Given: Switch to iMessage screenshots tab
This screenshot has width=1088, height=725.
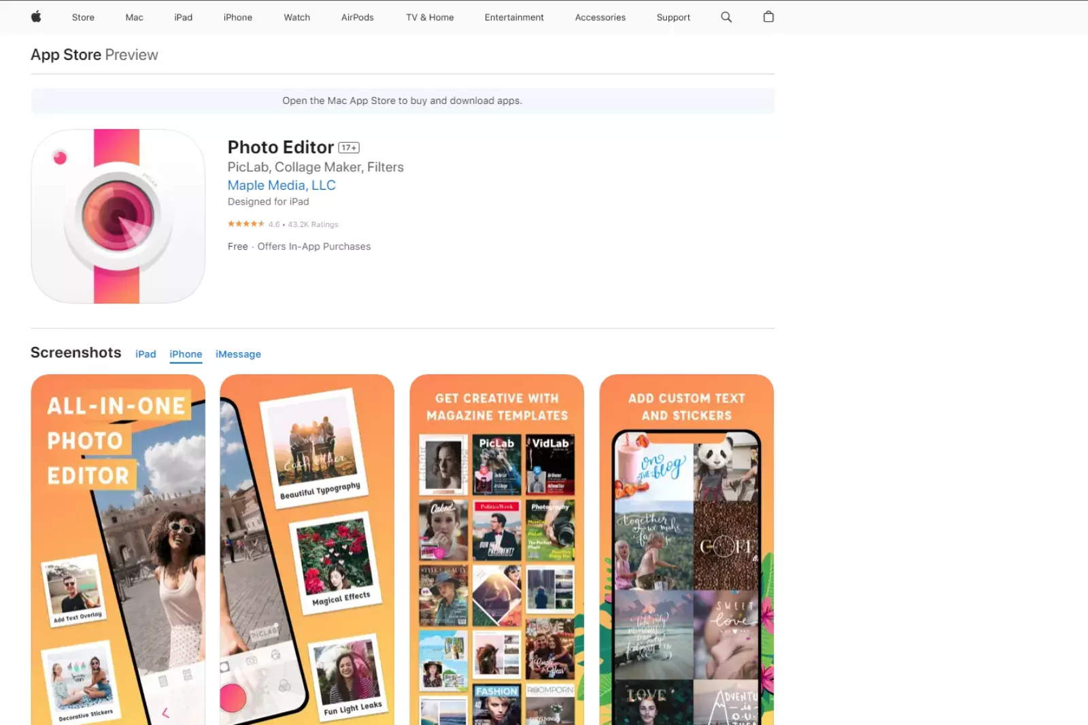Looking at the screenshot, I should [x=238, y=354].
